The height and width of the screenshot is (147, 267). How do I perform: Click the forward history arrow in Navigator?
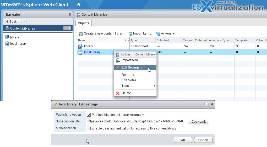pos(24,22)
